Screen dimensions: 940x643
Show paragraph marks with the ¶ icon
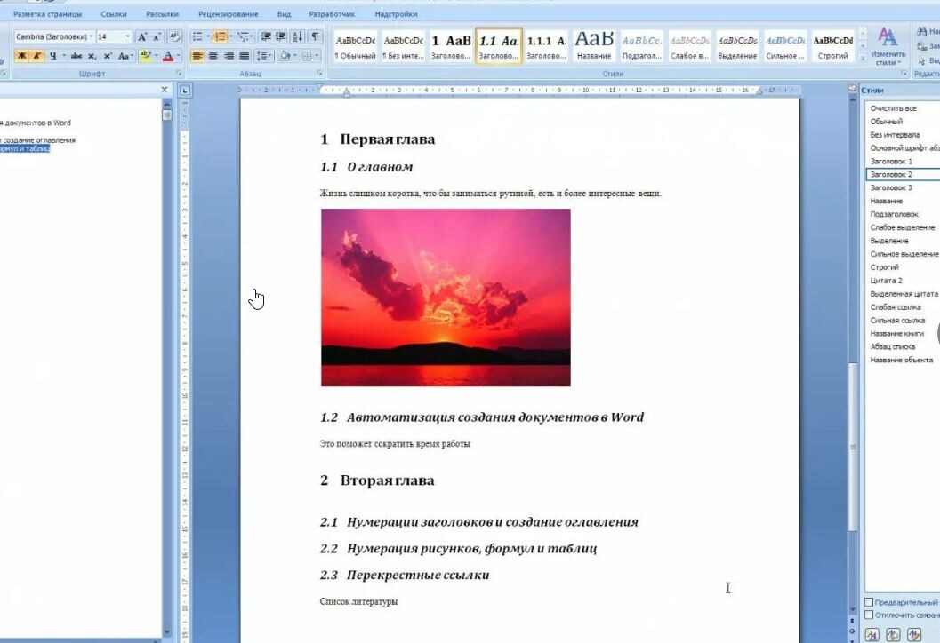point(316,37)
